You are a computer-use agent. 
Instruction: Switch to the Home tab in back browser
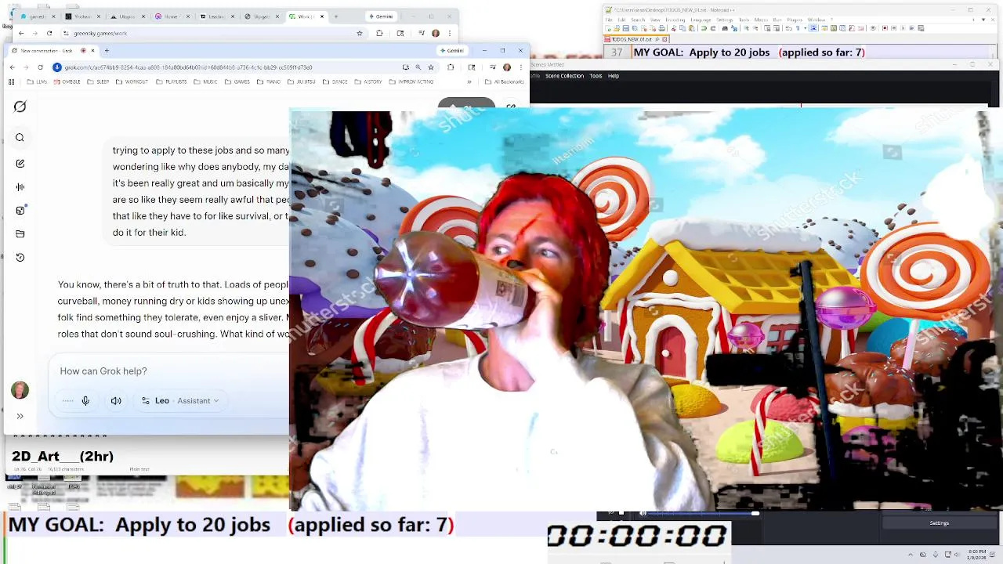tap(171, 16)
